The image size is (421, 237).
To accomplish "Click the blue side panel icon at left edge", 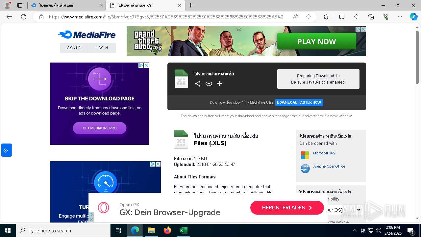I will pyautogui.click(x=6, y=150).
